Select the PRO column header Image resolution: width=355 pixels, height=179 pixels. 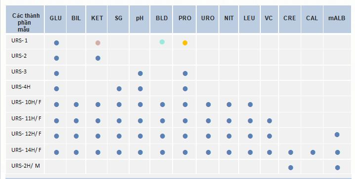pos(185,18)
